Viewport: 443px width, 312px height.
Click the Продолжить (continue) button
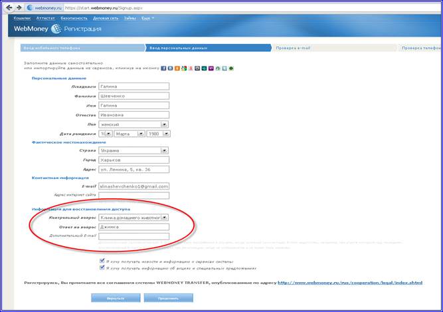coord(169,298)
